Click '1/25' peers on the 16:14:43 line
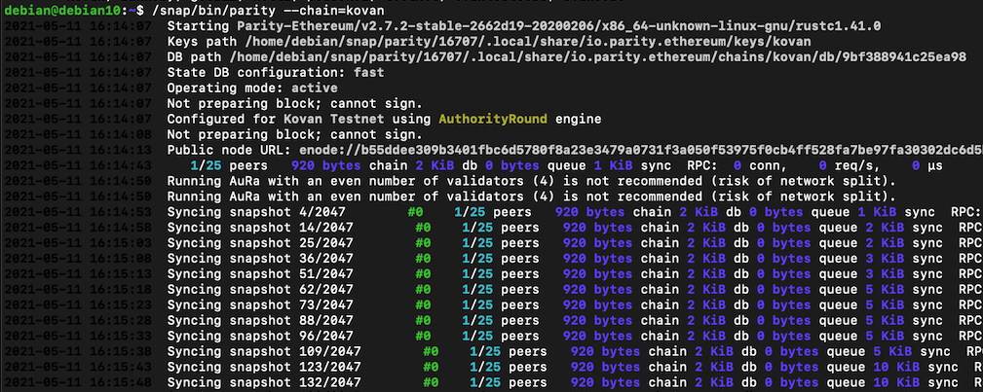 [x=206, y=165]
